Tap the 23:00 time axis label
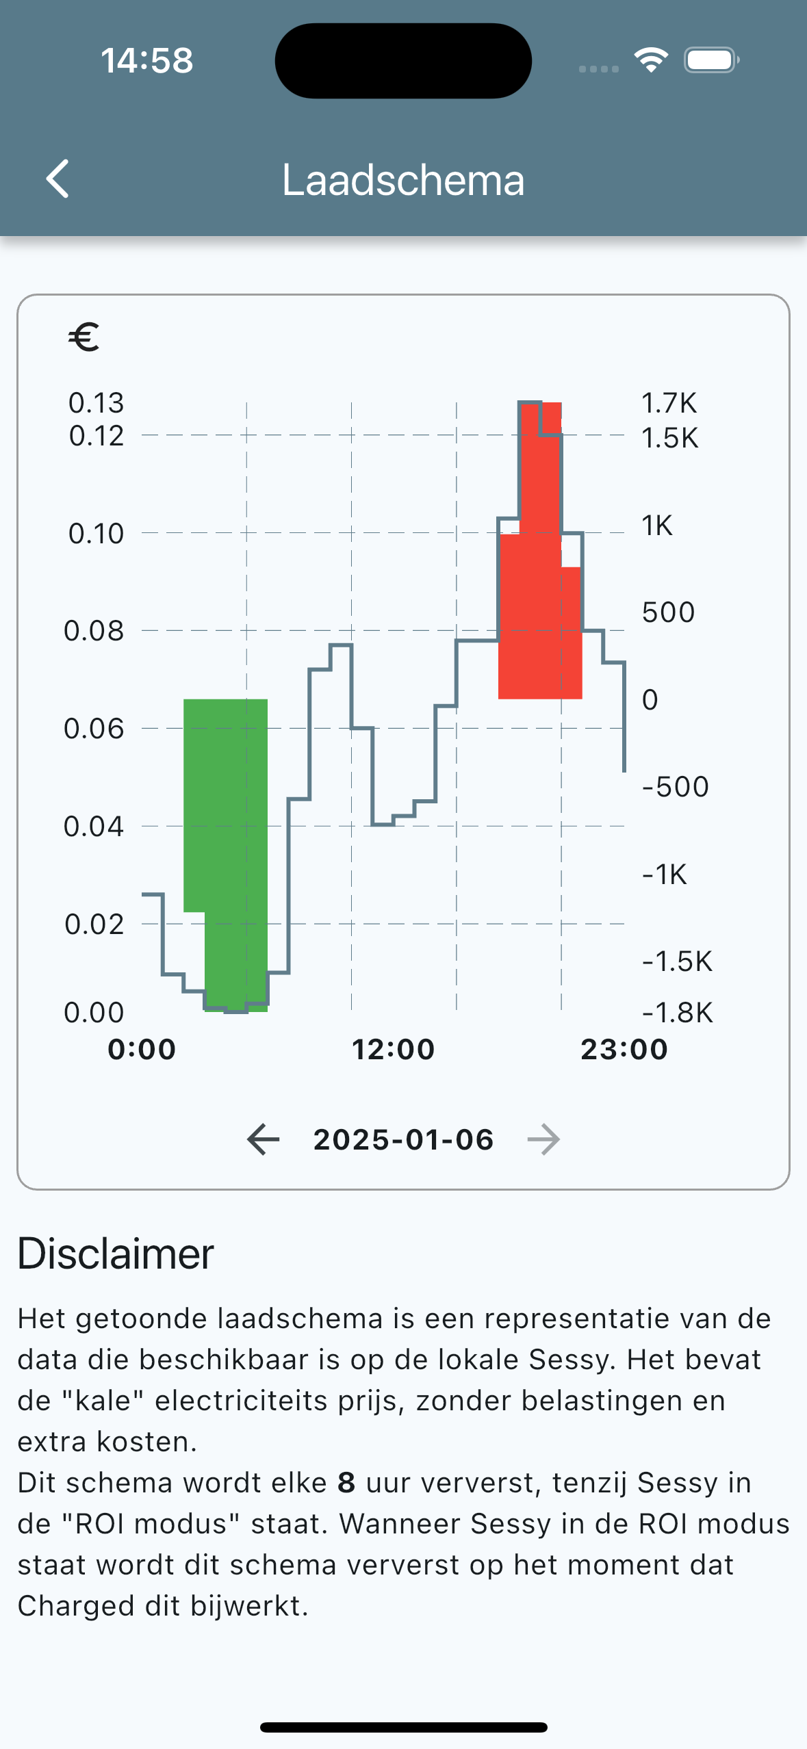The height and width of the screenshot is (1749, 807). 624,1050
